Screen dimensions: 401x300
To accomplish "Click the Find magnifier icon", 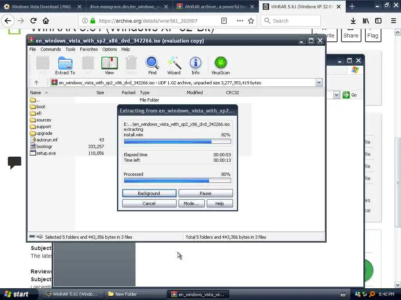I will click(x=152, y=65).
